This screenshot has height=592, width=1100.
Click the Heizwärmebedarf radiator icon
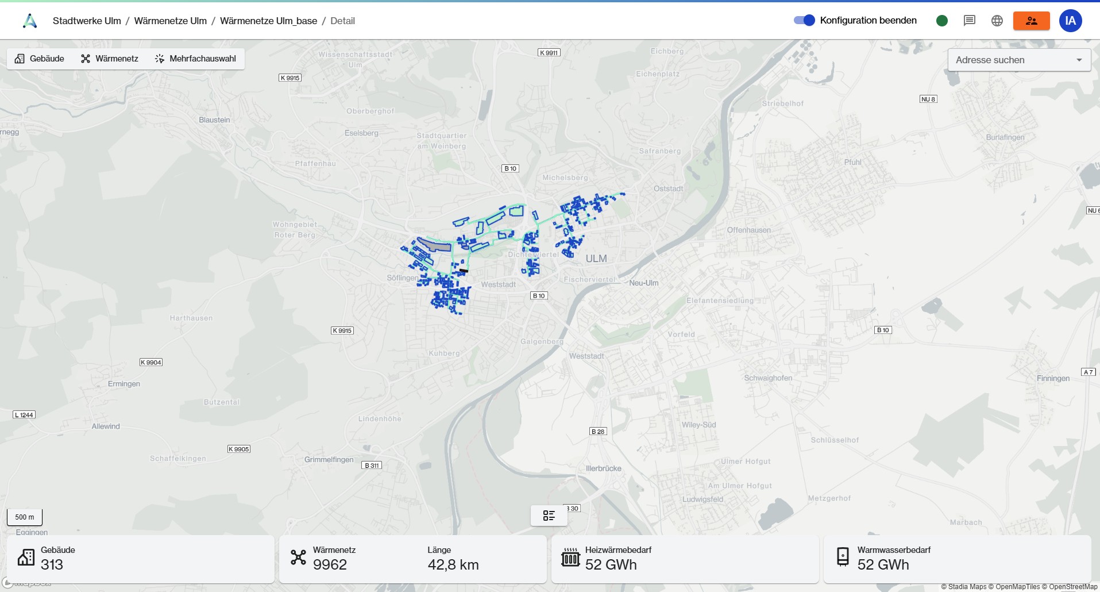click(x=570, y=558)
